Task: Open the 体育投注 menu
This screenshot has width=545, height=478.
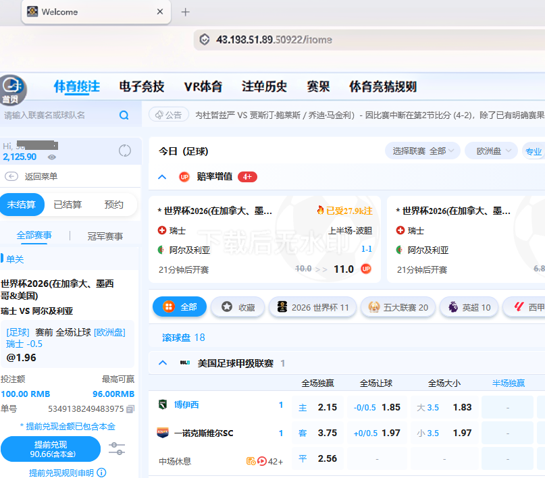Action: click(x=77, y=86)
